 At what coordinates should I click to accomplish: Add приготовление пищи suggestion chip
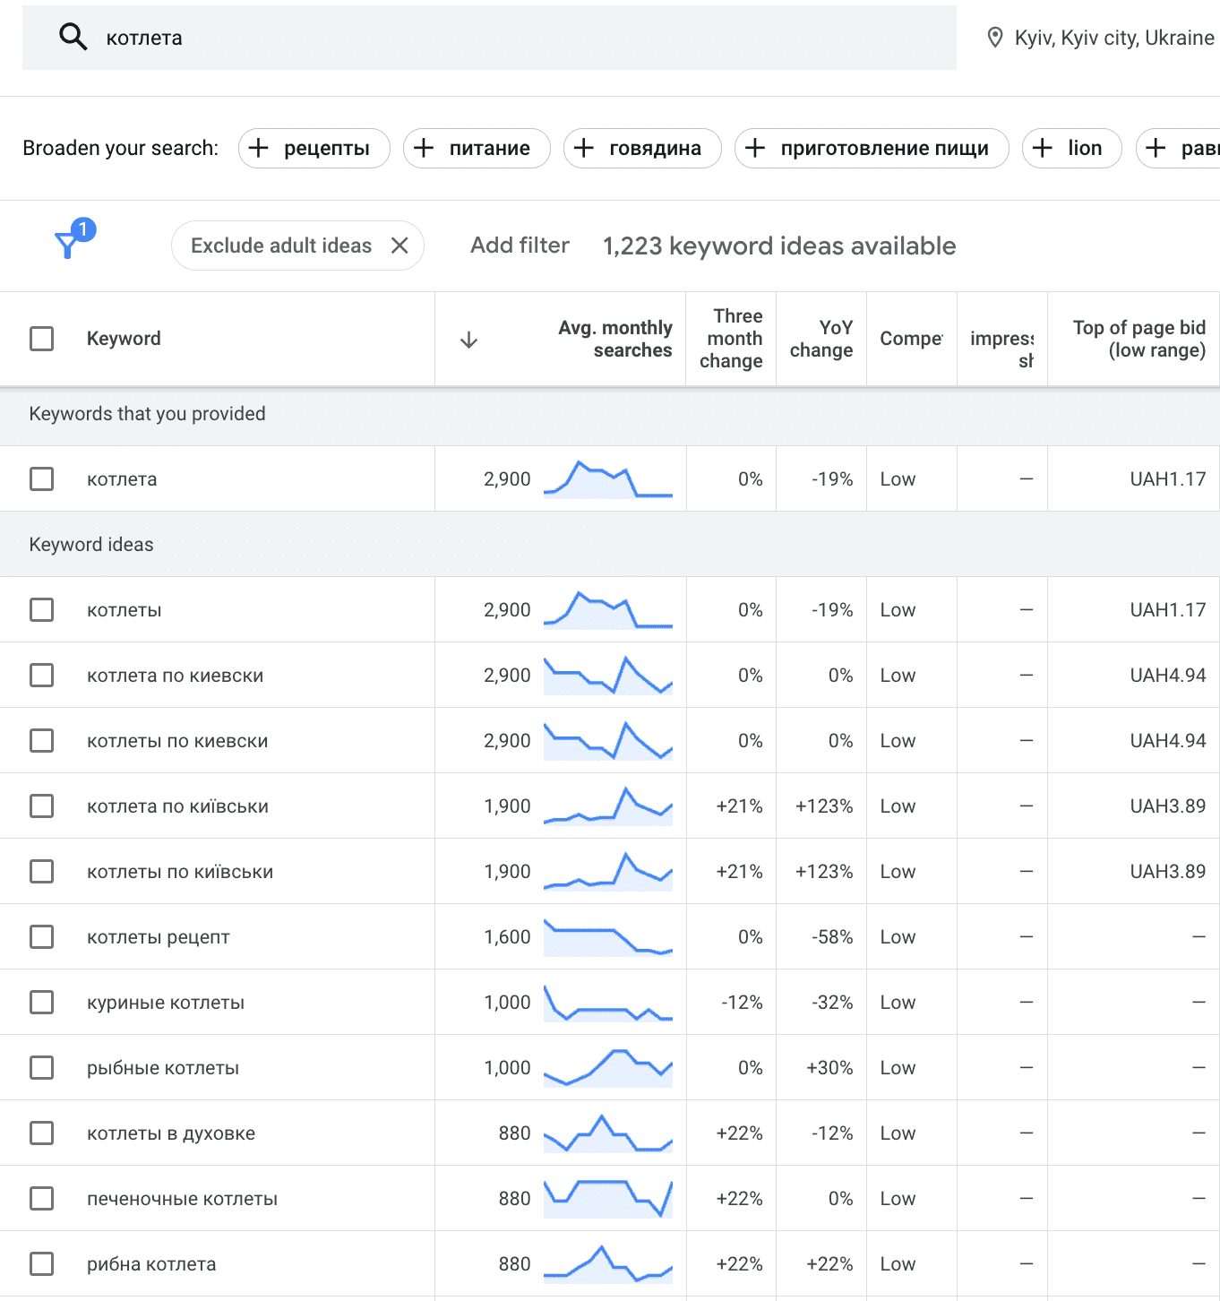[871, 148]
